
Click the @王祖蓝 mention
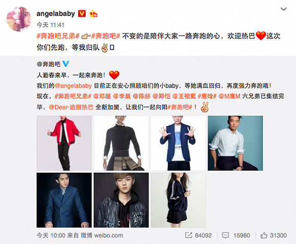(x=184, y=96)
